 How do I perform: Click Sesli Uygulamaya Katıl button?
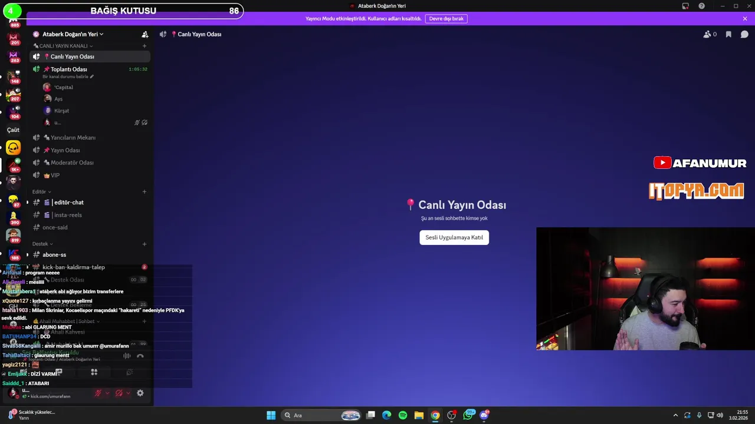click(x=454, y=237)
